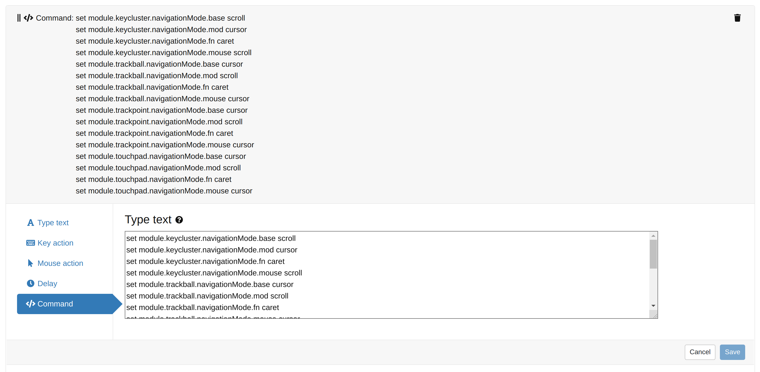The width and height of the screenshot is (760, 372).
Task: Click the scrollbar down arrow
Action: point(653,305)
